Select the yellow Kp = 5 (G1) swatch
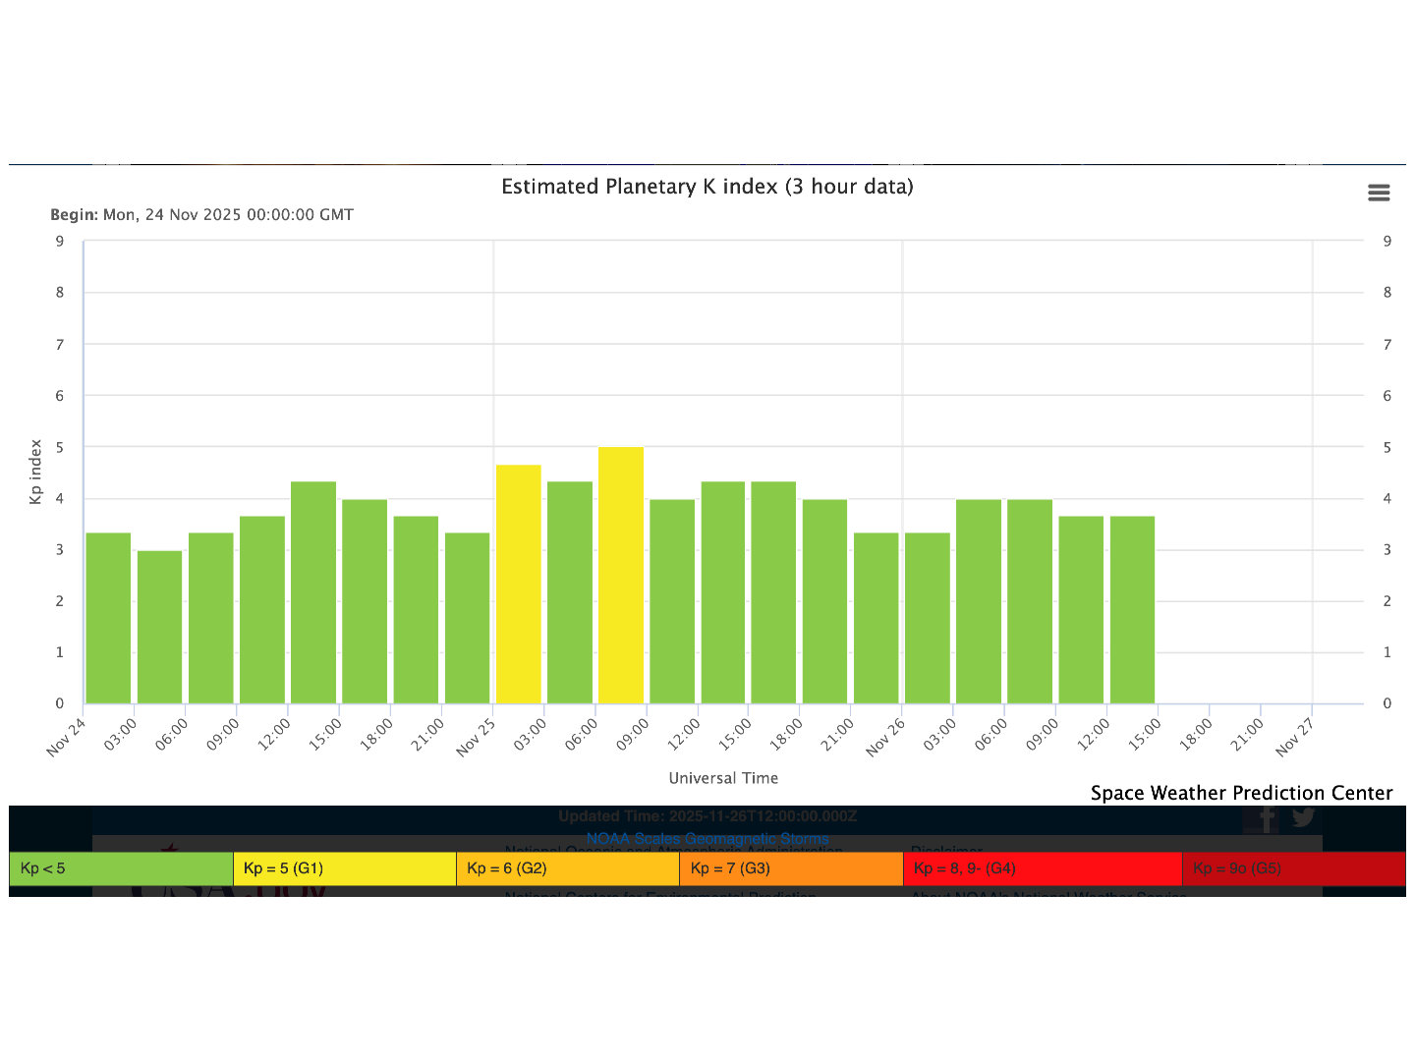 click(344, 868)
